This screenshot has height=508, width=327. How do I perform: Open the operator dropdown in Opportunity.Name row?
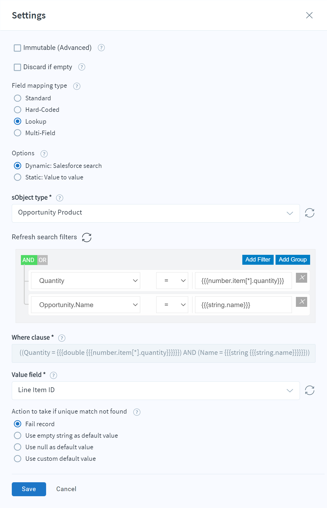(x=172, y=305)
